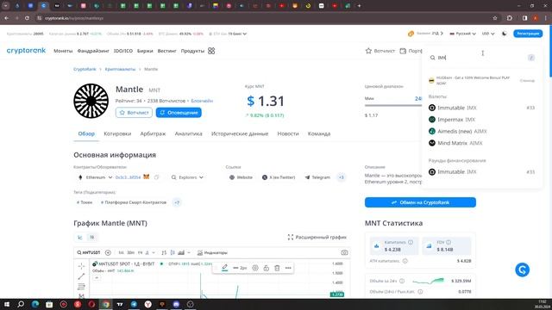
Task: Select Impermax IMX search result
Action: 481,120
